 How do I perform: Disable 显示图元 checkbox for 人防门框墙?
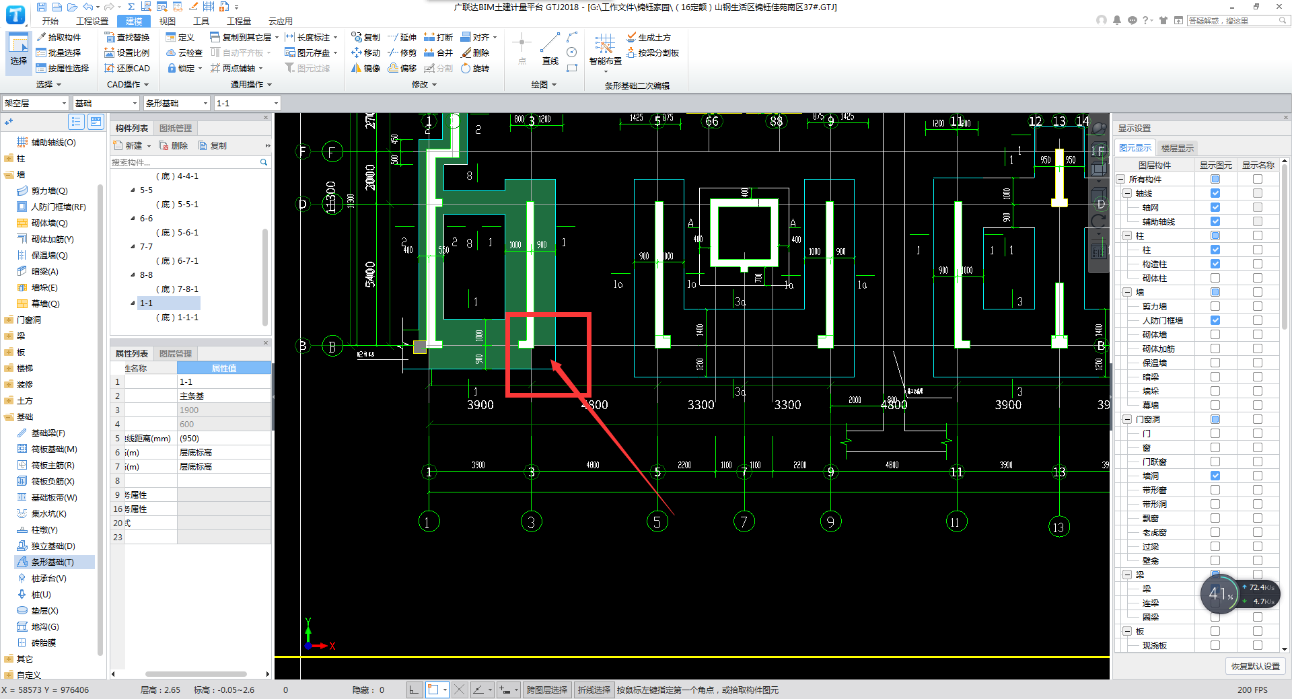[x=1215, y=320]
